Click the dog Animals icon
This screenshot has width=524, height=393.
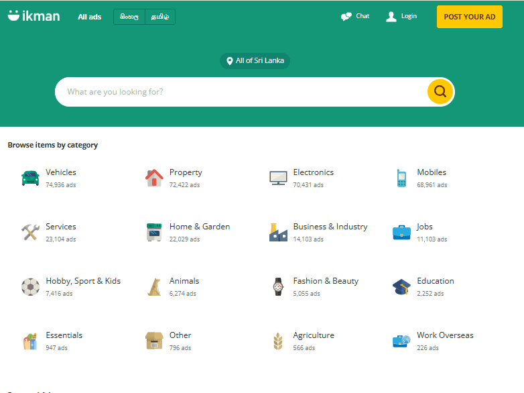tap(154, 286)
